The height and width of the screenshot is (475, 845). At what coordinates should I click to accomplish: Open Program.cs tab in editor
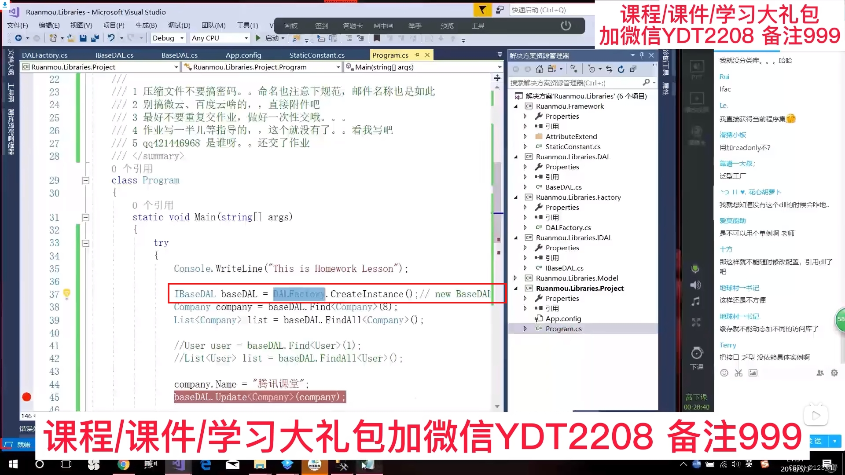[x=389, y=55]
